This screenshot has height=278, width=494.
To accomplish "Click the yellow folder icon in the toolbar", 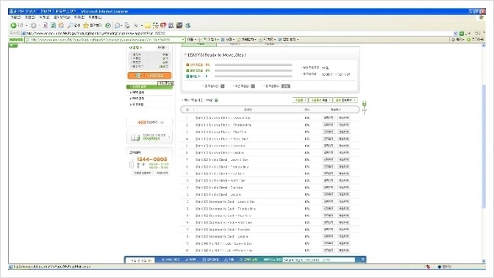I will coord(147,26).
